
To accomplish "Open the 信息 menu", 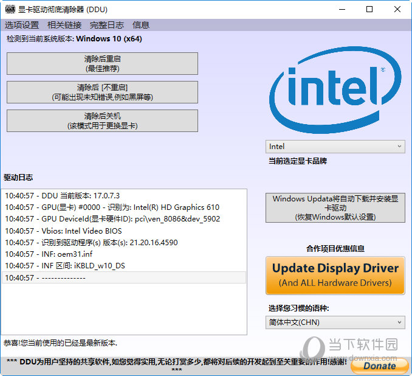I will coord(141,25).
